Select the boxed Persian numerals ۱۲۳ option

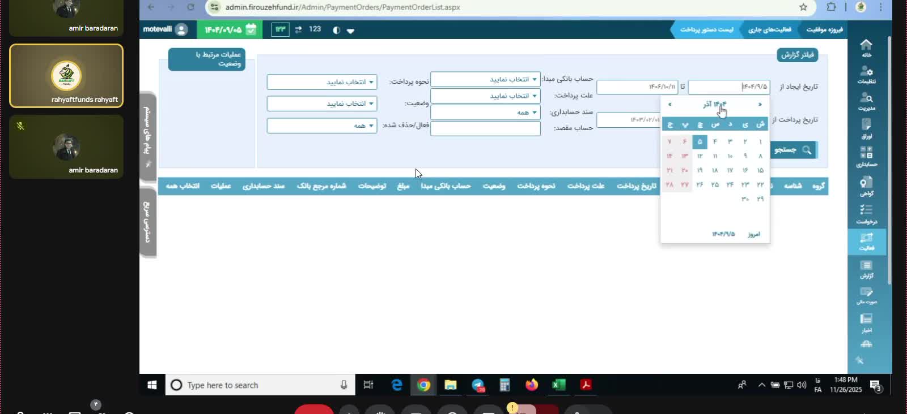click(x=281, y=29)
